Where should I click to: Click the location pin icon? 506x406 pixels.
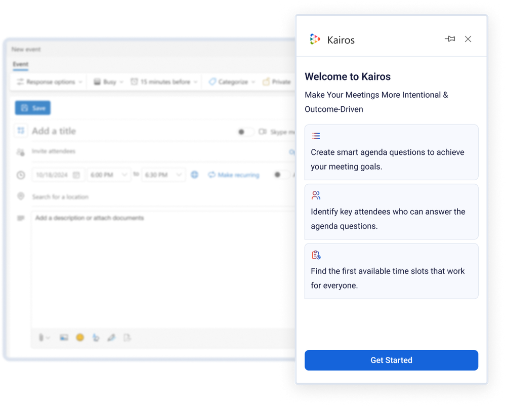21,196
